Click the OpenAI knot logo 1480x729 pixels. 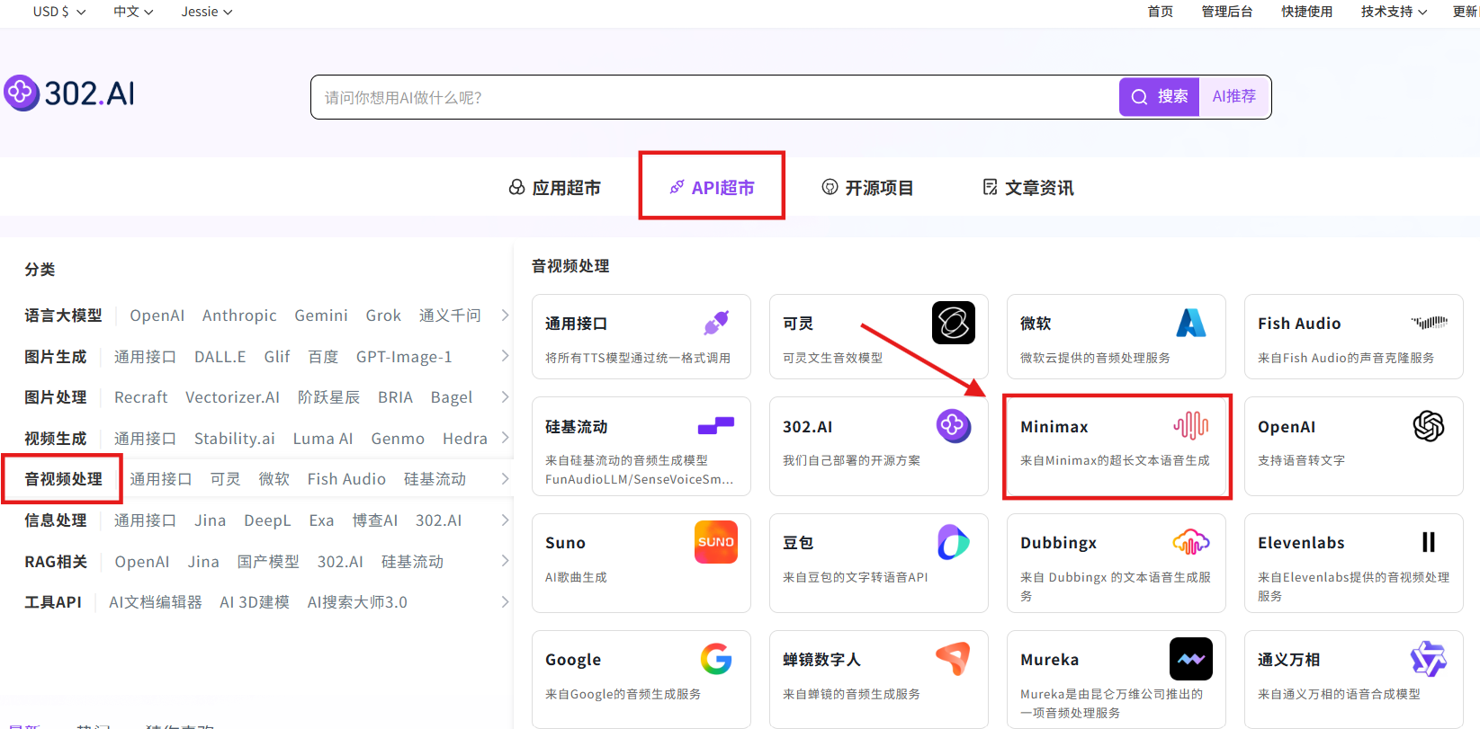point(1429,425)
